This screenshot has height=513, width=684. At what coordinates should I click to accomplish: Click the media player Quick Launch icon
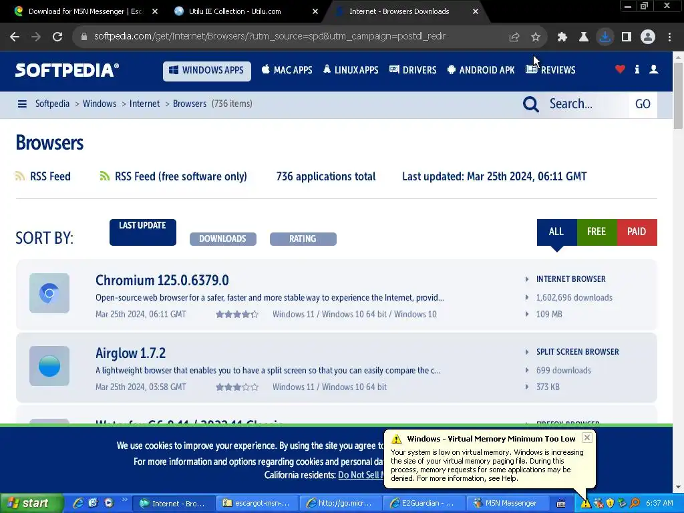click(x=109, y=504)
